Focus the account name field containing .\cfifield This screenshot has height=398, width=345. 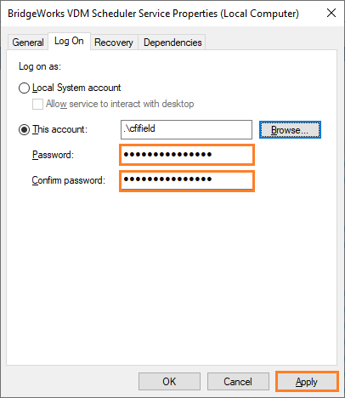(x=186, y=129)
